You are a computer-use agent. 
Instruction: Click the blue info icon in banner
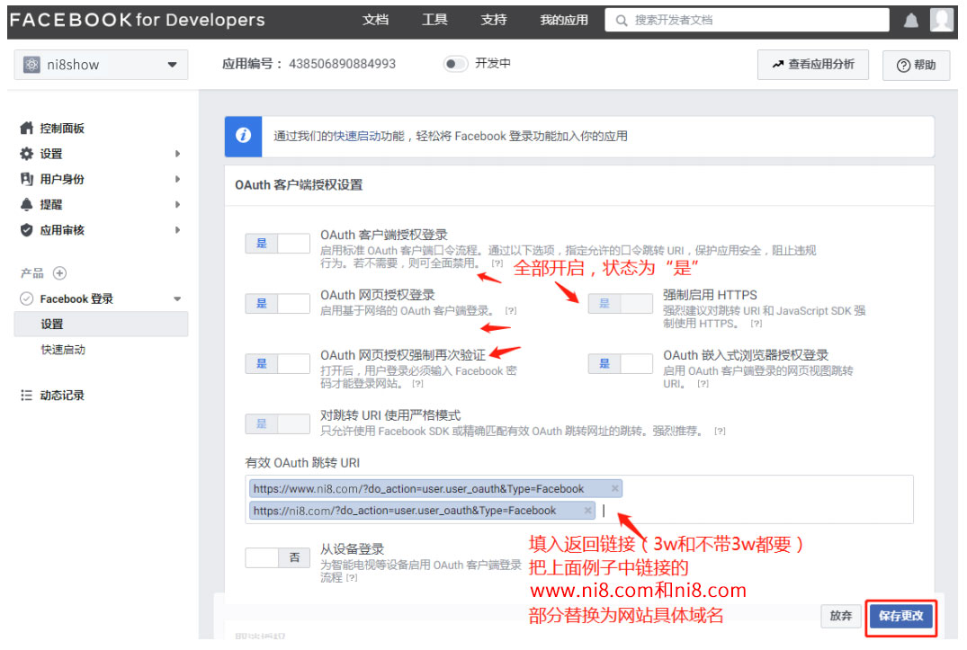point(243,136)
